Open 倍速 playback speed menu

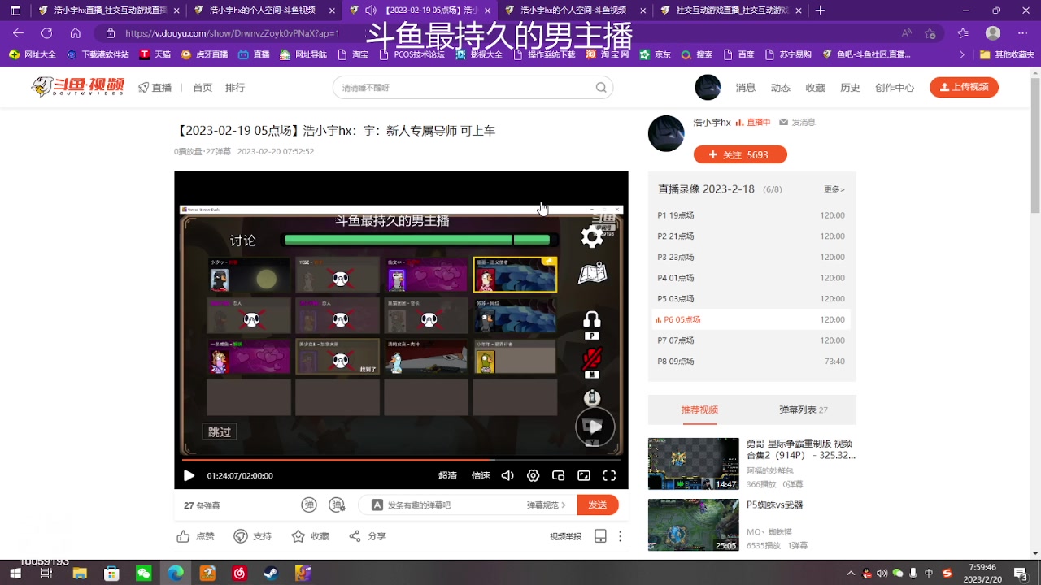481,476
